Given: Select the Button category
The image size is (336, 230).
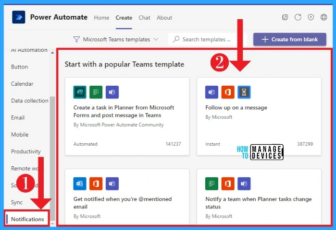Looking at the screenshot, I should (20, 67).
